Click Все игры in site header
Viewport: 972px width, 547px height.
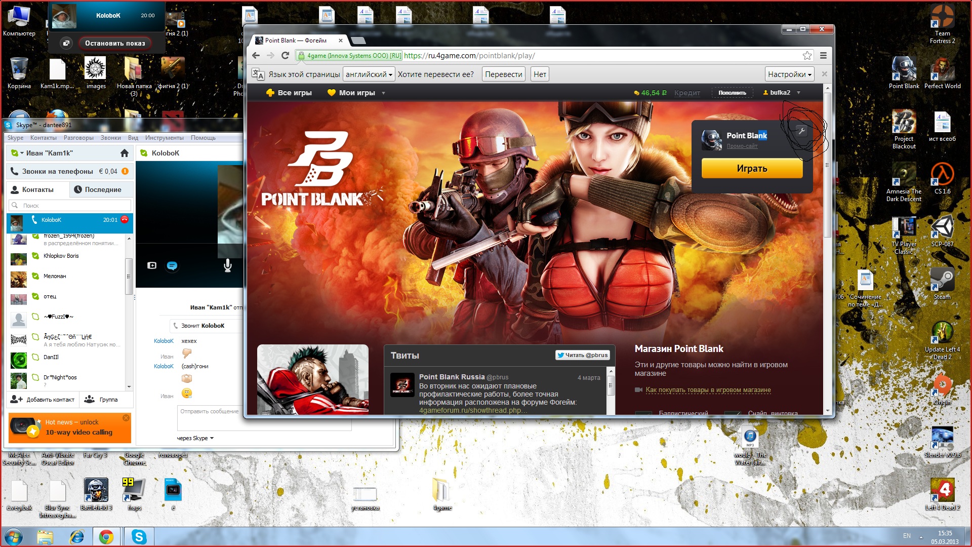289,93
